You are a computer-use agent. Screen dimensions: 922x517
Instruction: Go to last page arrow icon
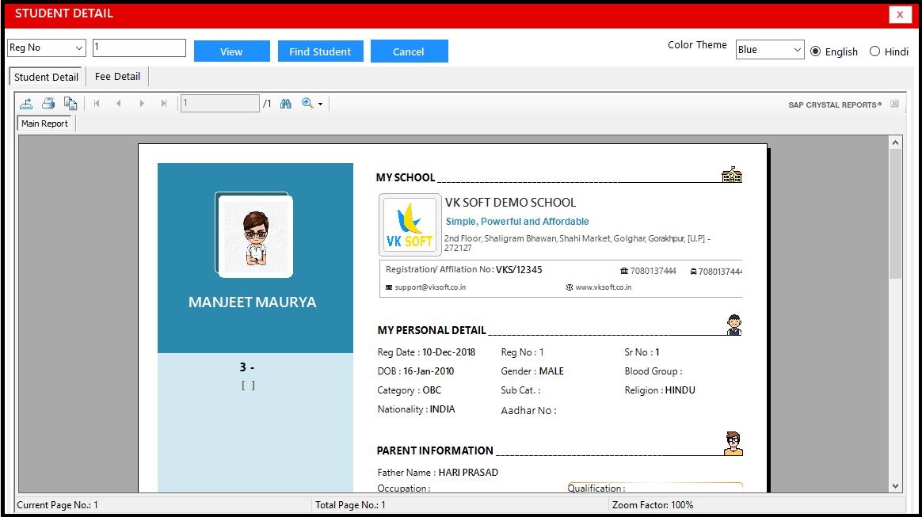pos(164,104)
